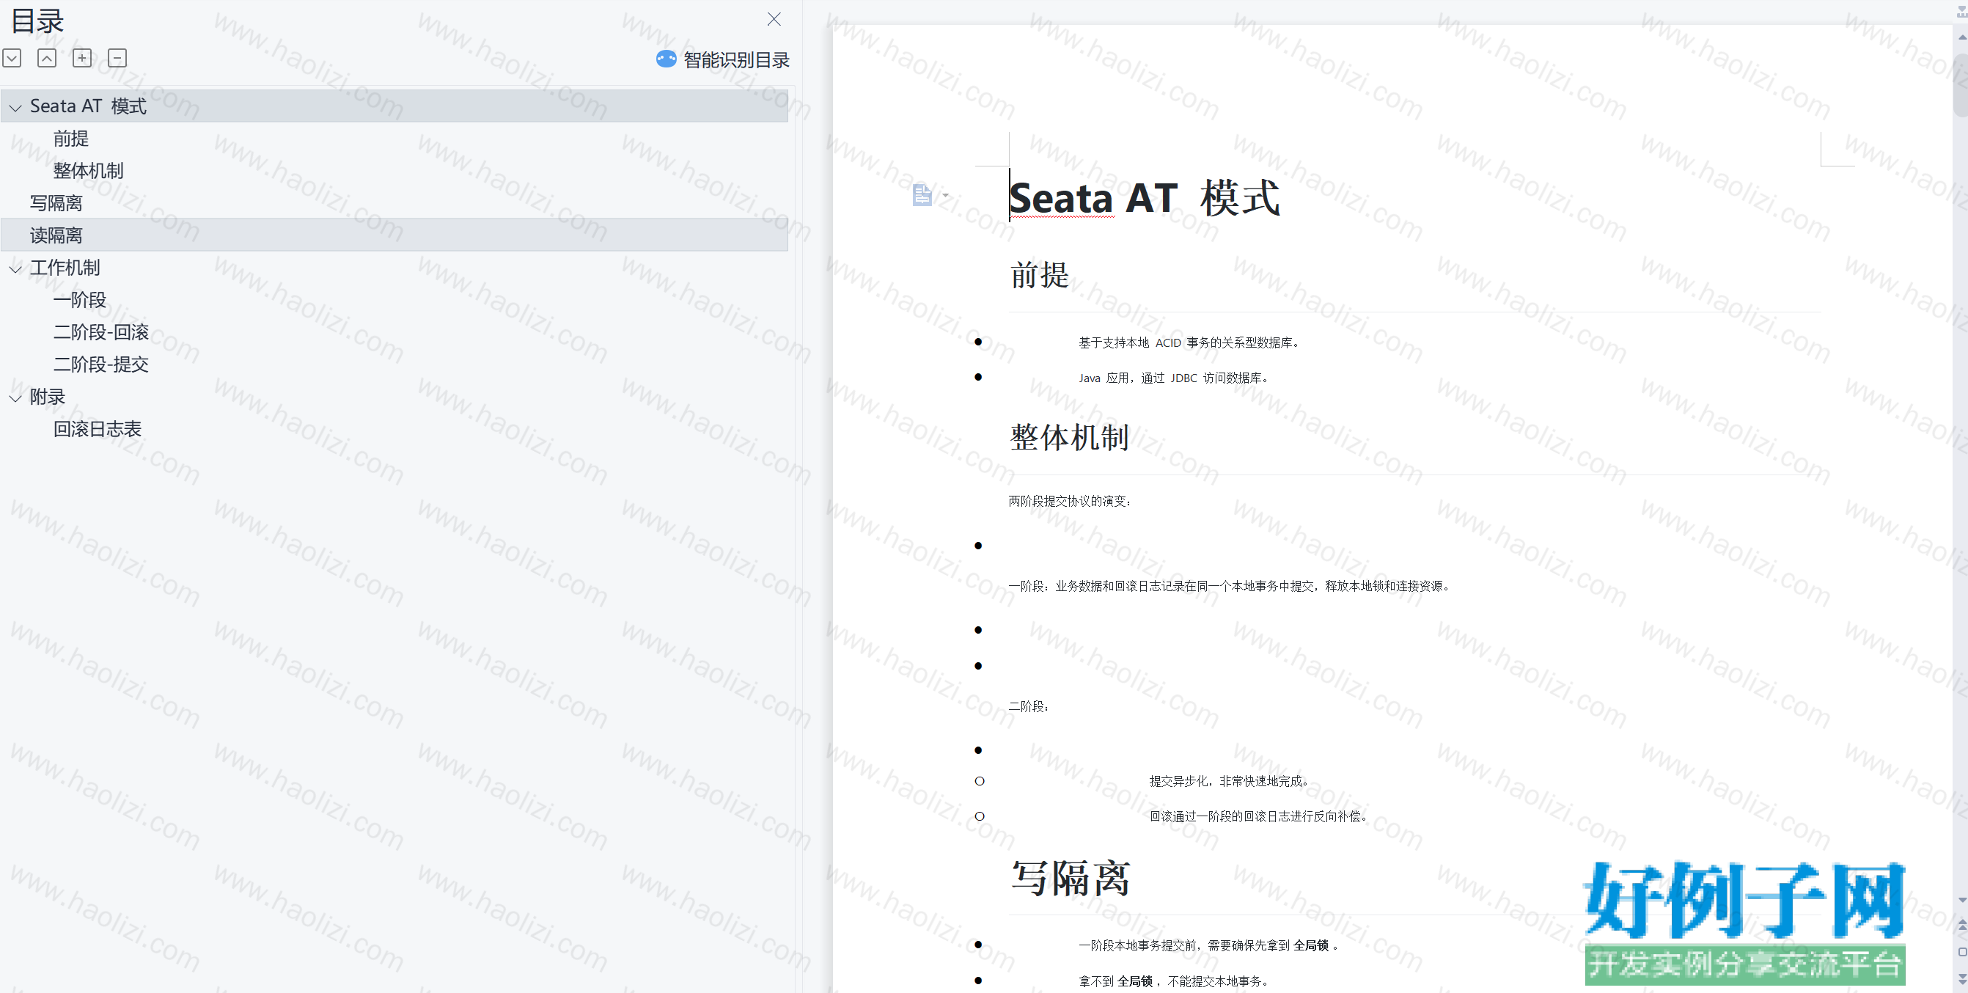Click the blue smart robot icon
The width and height of the screenshot is (1968, 993).
(x=667, y=59)
